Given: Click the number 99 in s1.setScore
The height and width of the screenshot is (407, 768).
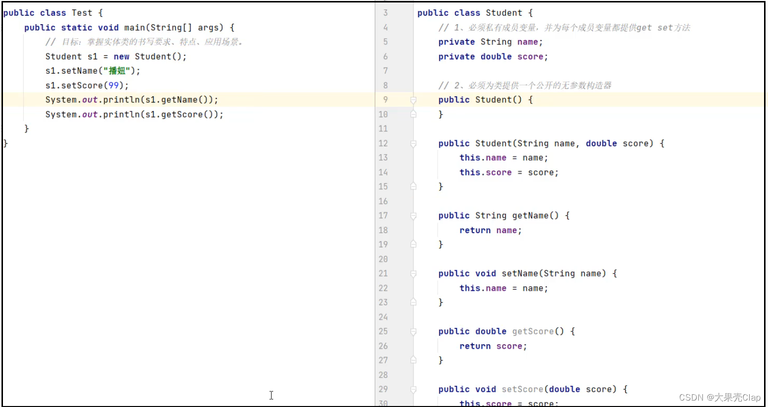Looking at the screenshot, I should tap(114, 85).
